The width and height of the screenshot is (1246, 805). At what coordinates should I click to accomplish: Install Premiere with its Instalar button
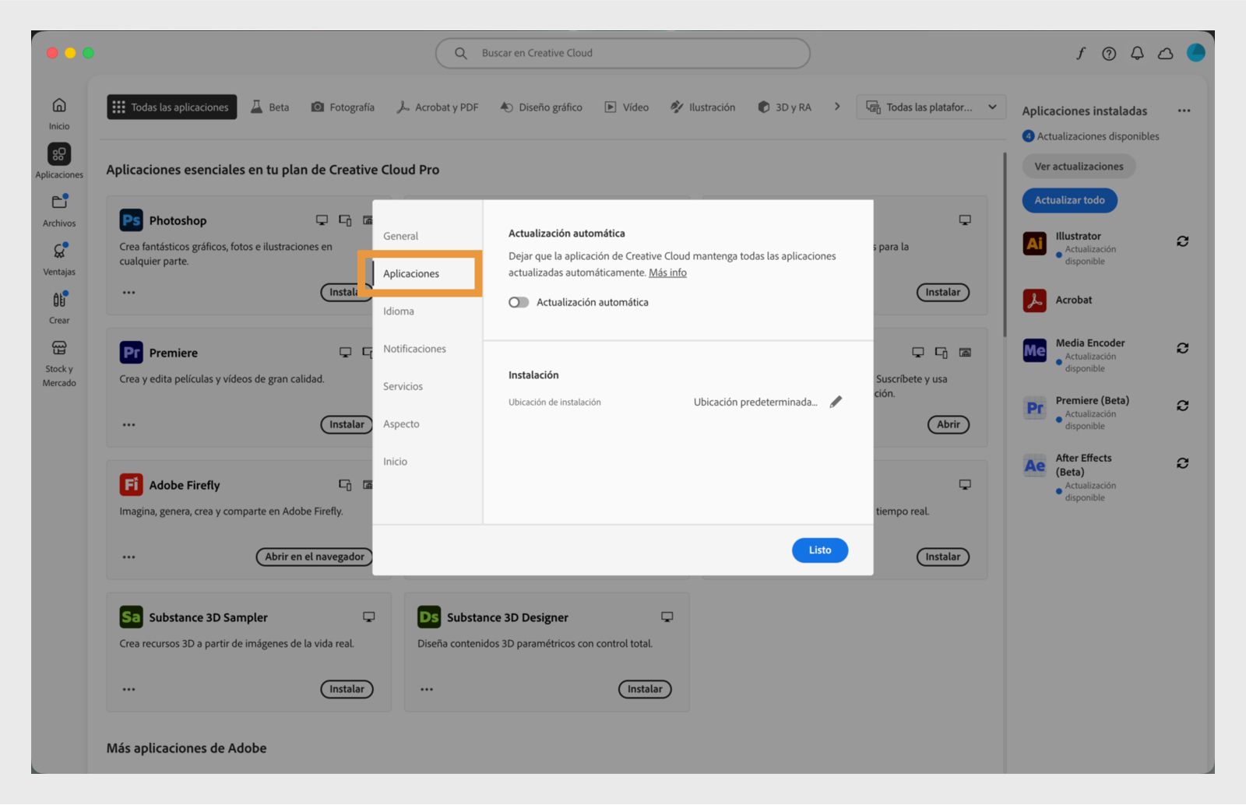click(346, 424)
